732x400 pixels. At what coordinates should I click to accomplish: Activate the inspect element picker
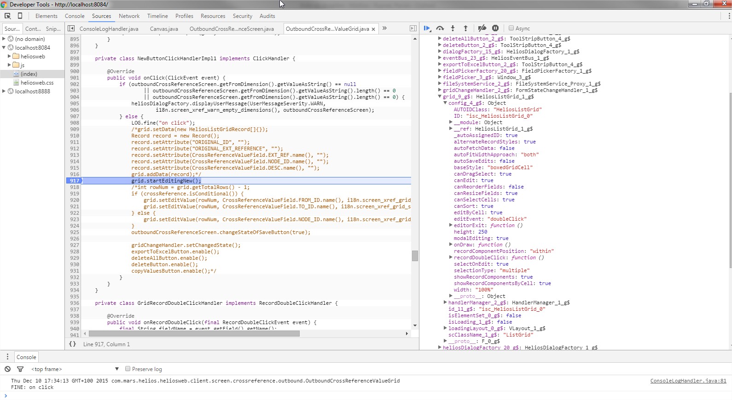7,16
